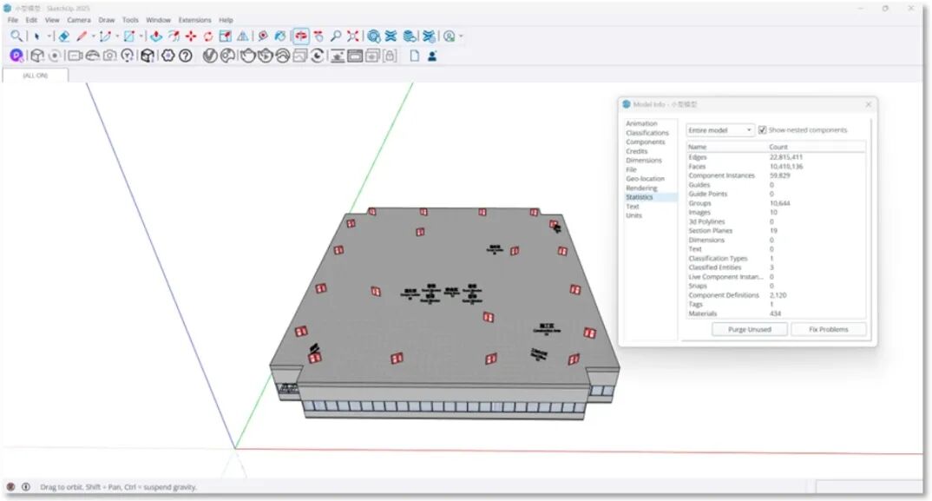
Task: Select the Move tool with red arrows
Action: tap(191, 36)
